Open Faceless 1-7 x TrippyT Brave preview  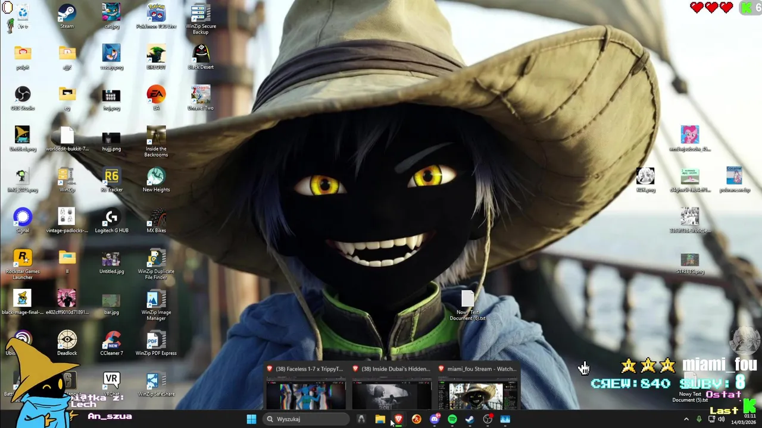tap(305, 386)
